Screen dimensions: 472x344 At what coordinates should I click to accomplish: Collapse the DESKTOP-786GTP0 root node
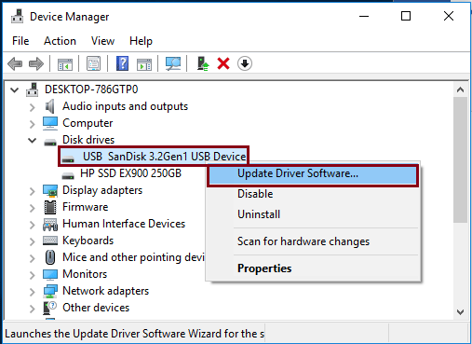14,90
